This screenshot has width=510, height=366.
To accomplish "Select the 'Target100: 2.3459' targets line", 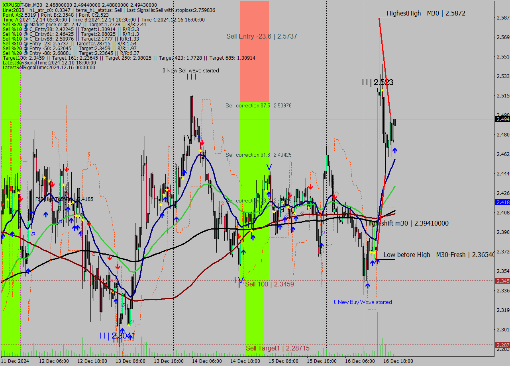I will click(129, 58).
